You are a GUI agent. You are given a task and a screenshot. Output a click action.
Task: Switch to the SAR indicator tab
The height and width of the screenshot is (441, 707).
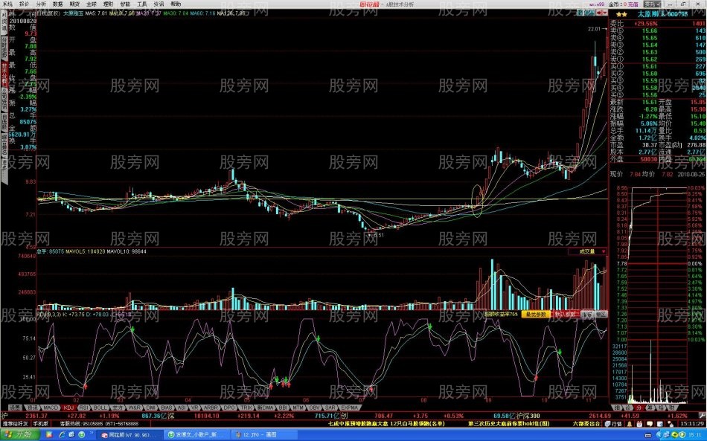[330, 408]
